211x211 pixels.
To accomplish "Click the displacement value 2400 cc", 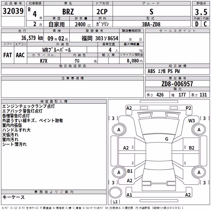I will click(x=83, y=24).
